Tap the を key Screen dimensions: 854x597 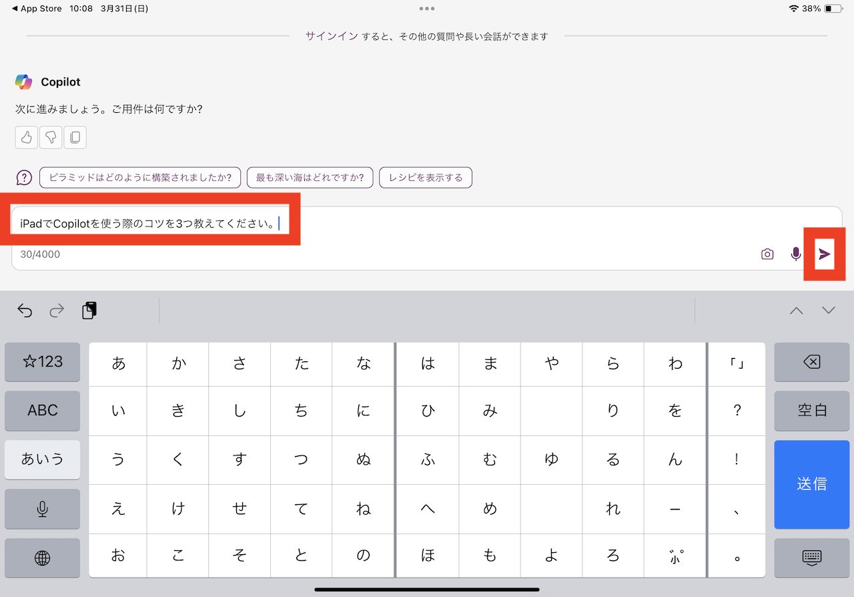tap(675, 411)
